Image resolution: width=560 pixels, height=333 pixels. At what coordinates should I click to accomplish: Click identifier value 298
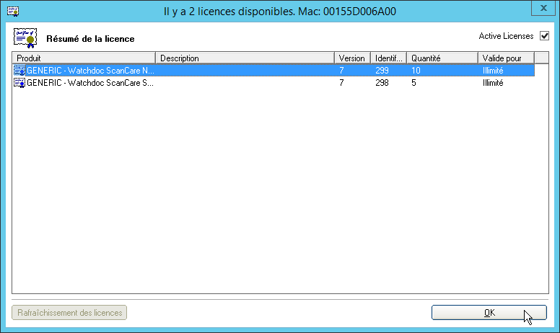(x=382, y=83)
